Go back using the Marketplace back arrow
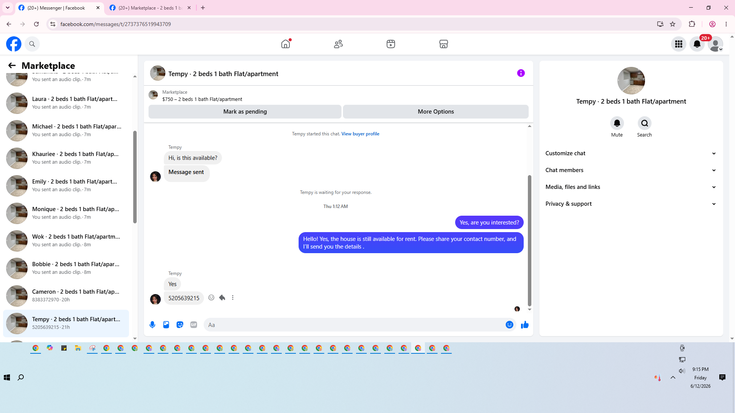The image size is (735, 413). click(x=12, y=65)
